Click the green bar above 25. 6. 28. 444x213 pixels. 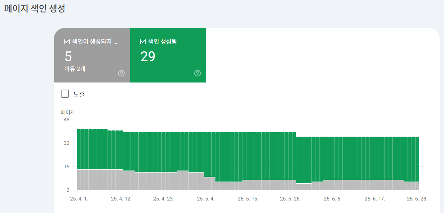tap(417, 159)
